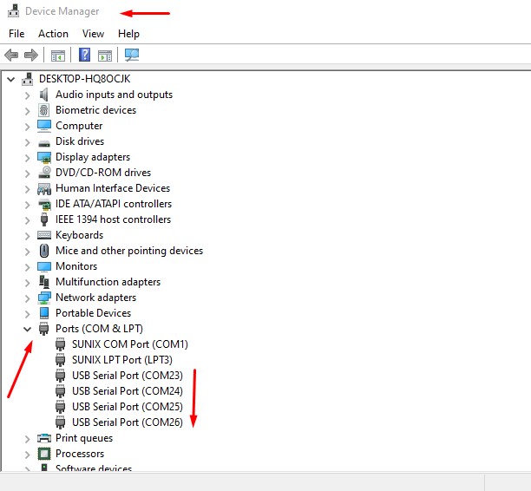Click the DESKTOP-HQ8OCJK computer icon
This screenshot has height=491, width=531.
click(28, 79)
